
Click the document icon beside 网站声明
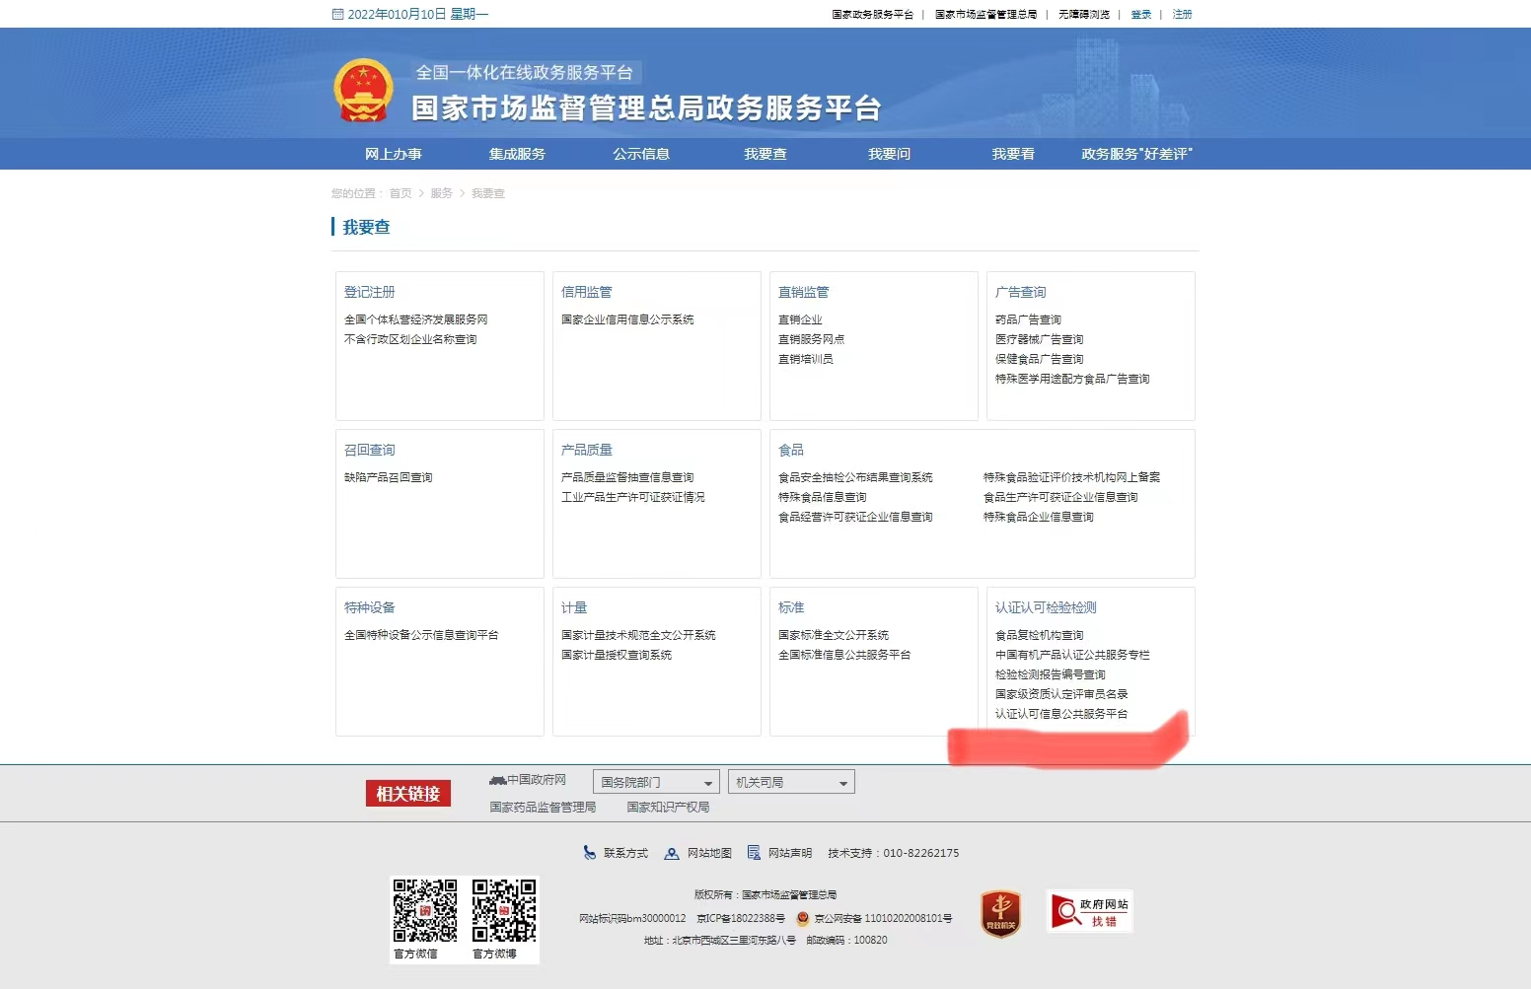754,853
